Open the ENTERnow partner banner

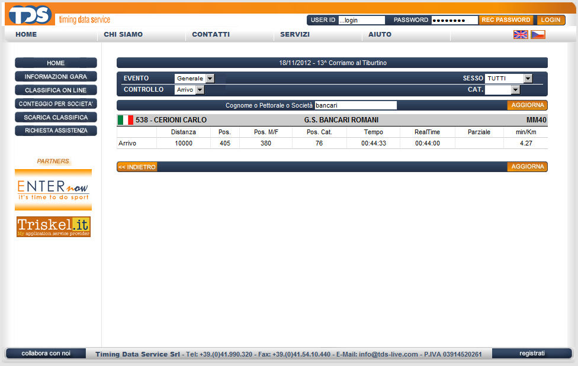click(53, 189)
